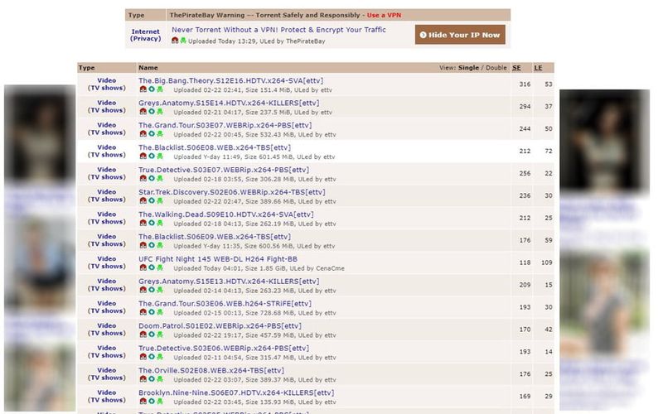Viewport: 663px width, 414px height.
Task: Click the teal circle icon for Brooklyn.Nine-Nine.S06E07
Action: (x=152, y=402)
